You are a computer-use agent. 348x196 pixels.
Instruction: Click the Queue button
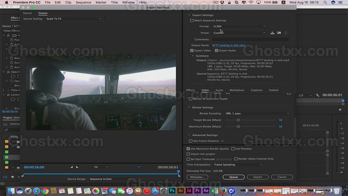coord(233,177)
